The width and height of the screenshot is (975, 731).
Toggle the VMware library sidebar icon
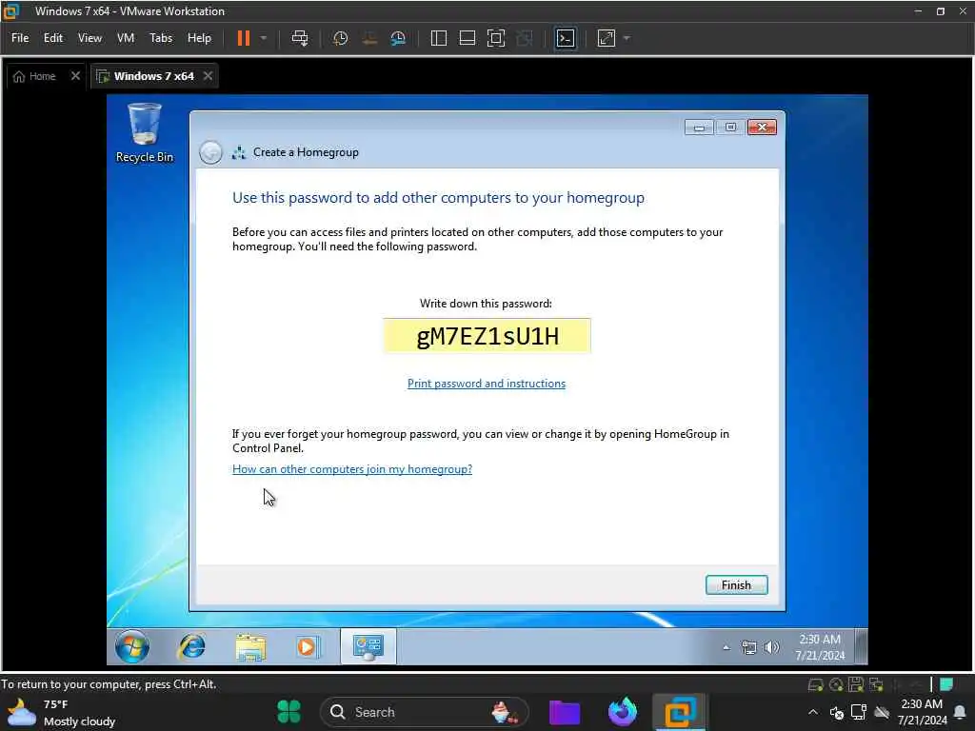438,38
